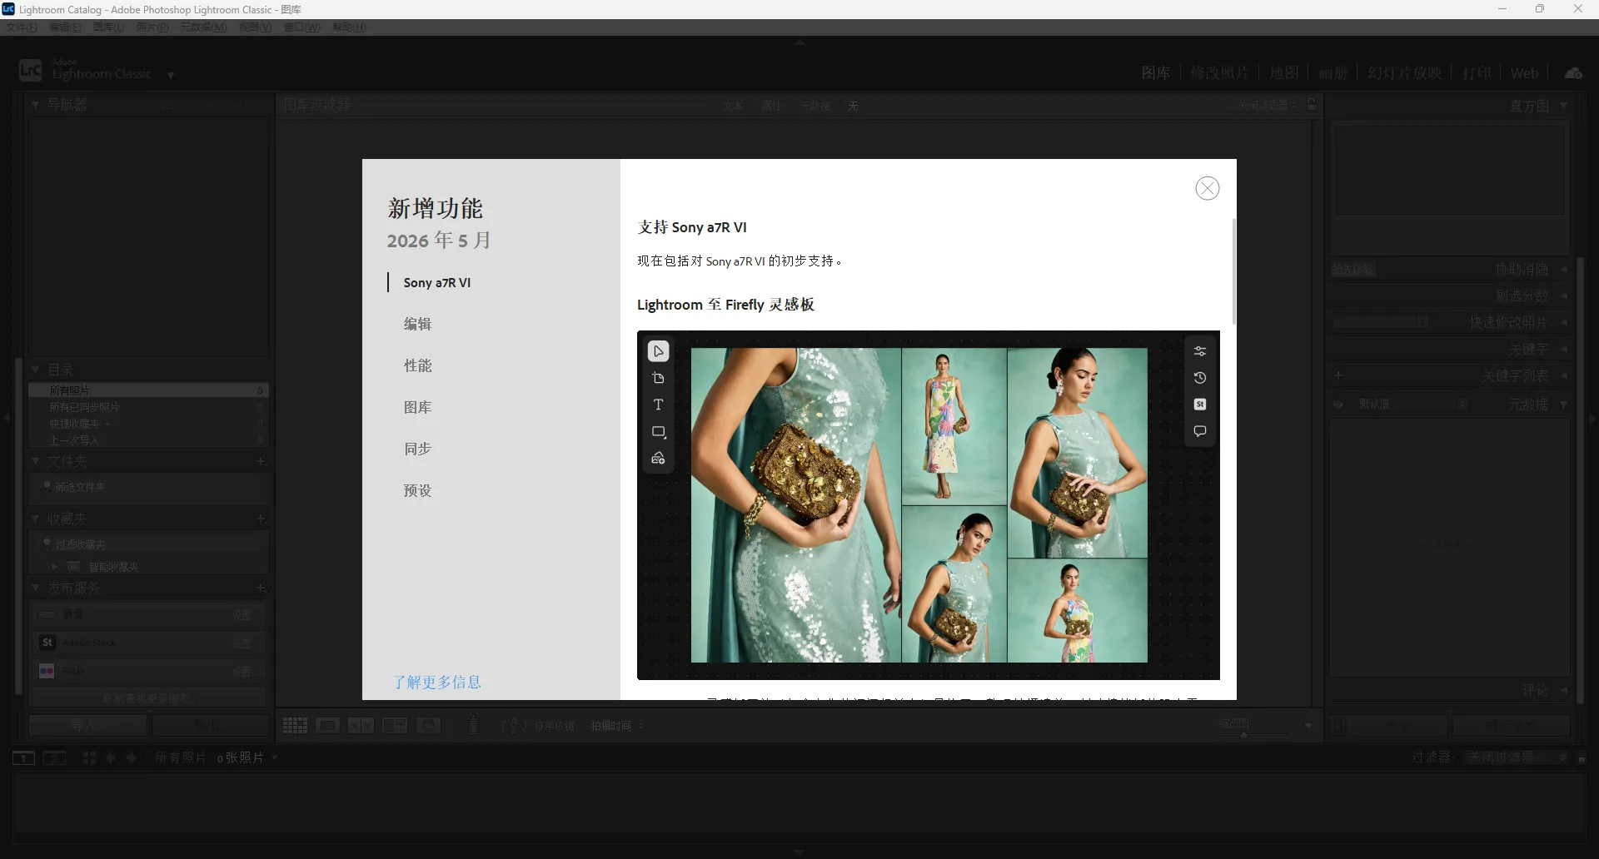Click 联机查找更多服务 button
The height and width of the screenshot is (859, 1599).
(x=149, y=698)
